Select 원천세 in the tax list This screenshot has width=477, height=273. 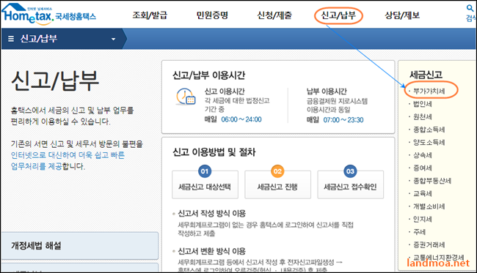423,117
